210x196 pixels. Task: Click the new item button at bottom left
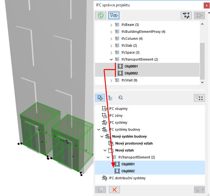[100, 190]
